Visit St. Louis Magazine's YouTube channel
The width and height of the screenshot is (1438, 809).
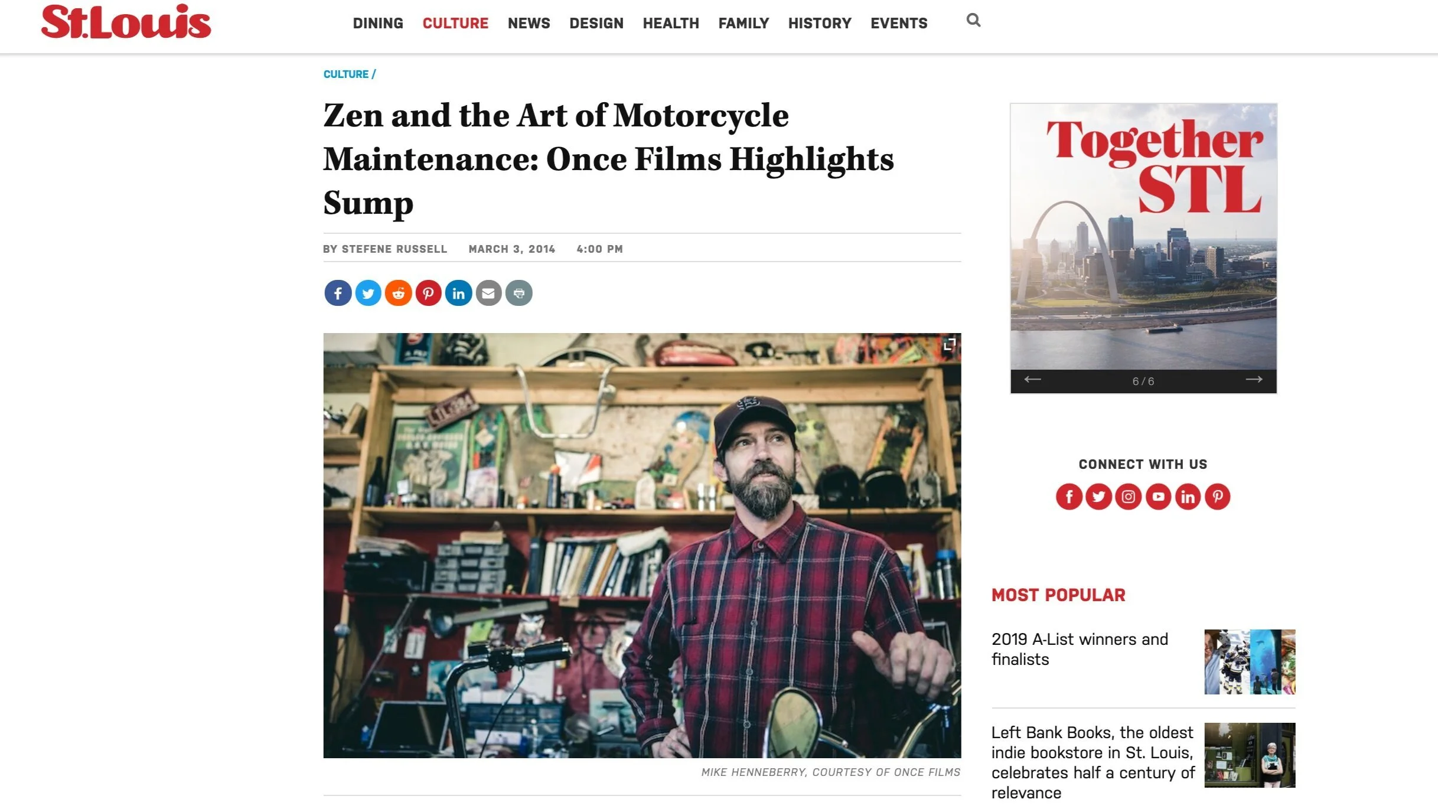[1158, 497]
